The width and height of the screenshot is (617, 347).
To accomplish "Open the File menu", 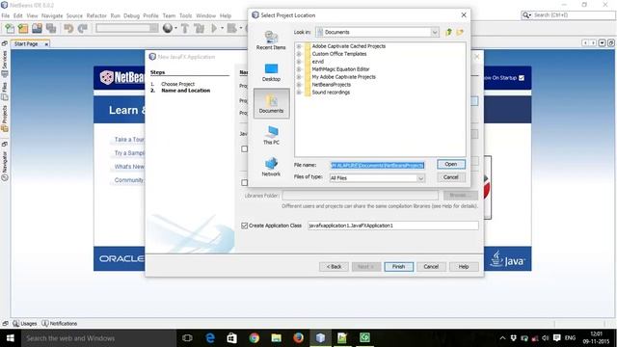I will pyautogui.click(x=6, y=15).
